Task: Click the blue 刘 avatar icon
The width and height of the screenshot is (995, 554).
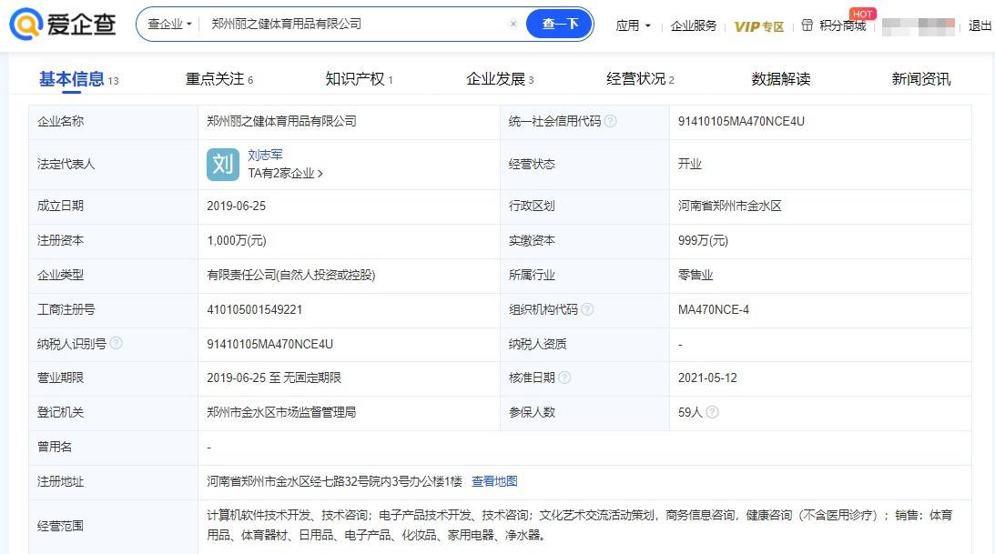Action: (x=223, y=165)
